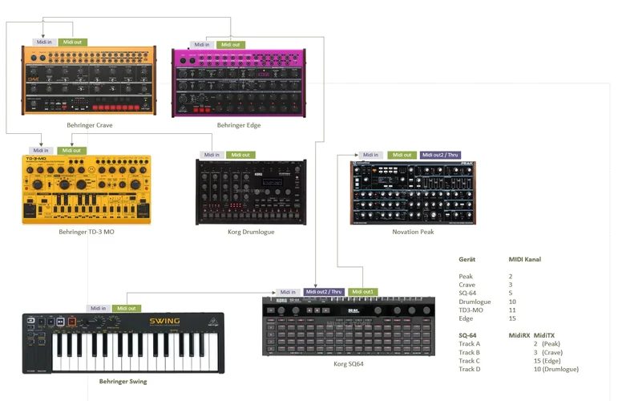
Task: Select the 'Peak' row in channel table
Action: pos(486,277)
